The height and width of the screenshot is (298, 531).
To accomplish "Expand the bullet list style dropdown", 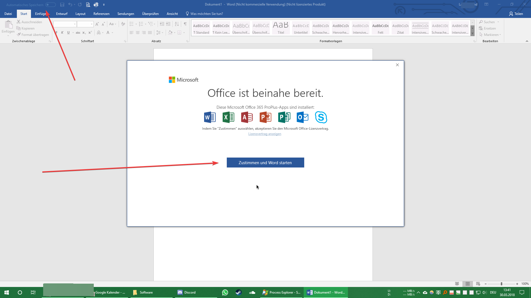I will (x=136, y=24).
